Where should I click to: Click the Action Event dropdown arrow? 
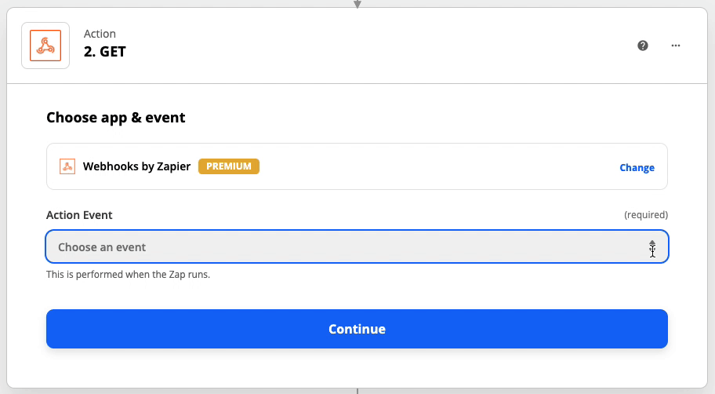point(652,247)
